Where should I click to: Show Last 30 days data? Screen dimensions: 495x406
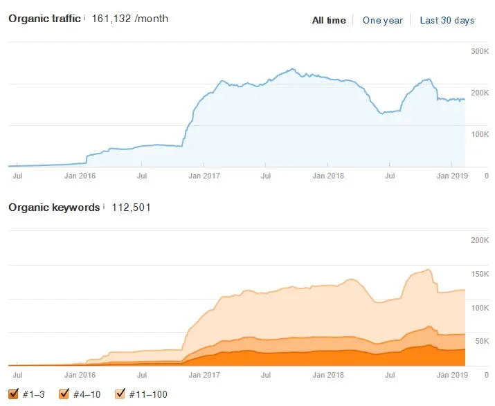[447, 21]
